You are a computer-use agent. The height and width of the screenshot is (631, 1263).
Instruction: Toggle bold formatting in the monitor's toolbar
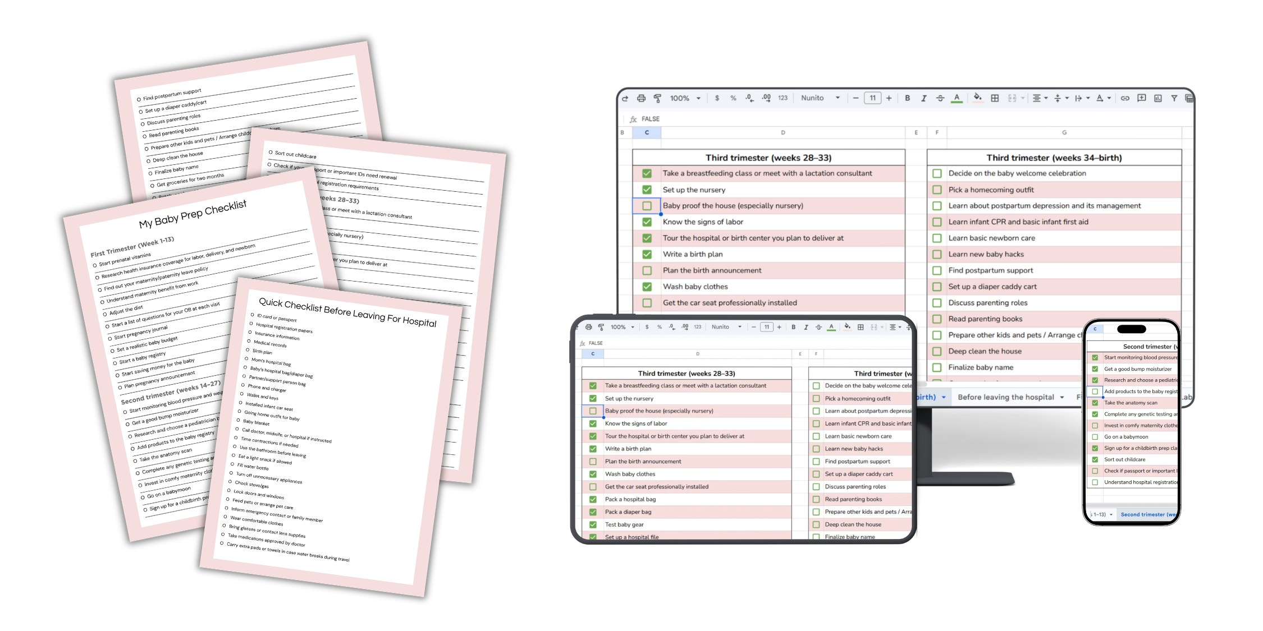[907, 98]
